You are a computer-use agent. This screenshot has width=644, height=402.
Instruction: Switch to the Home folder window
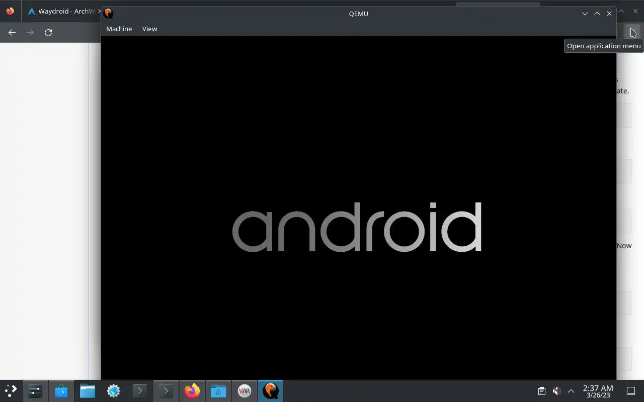pos(218,390)
